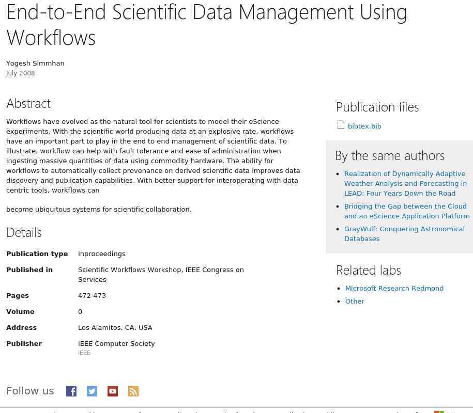Click the Related labs heading
473x413 pixels.
coord(369,270)
